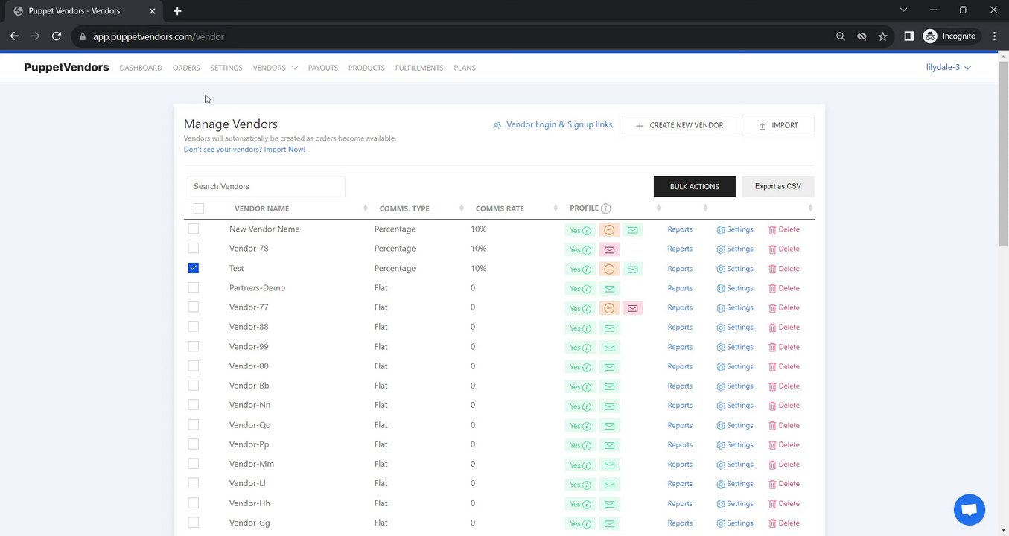Open the Chrome three-dot menu
The width and height of the screenshot is (1009, 536).
(995, 36)
